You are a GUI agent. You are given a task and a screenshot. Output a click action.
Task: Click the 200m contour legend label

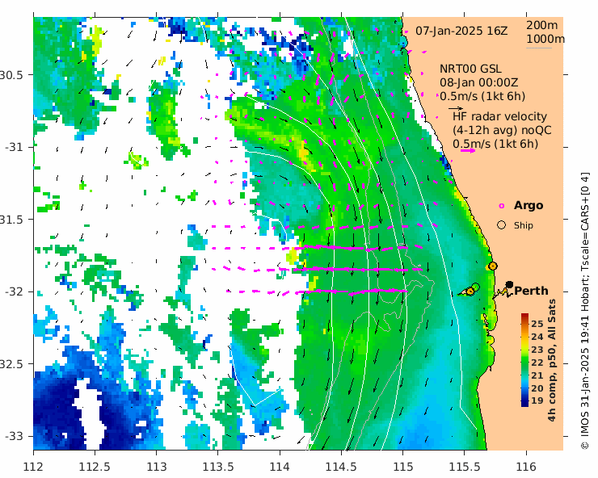pos(541,25)
